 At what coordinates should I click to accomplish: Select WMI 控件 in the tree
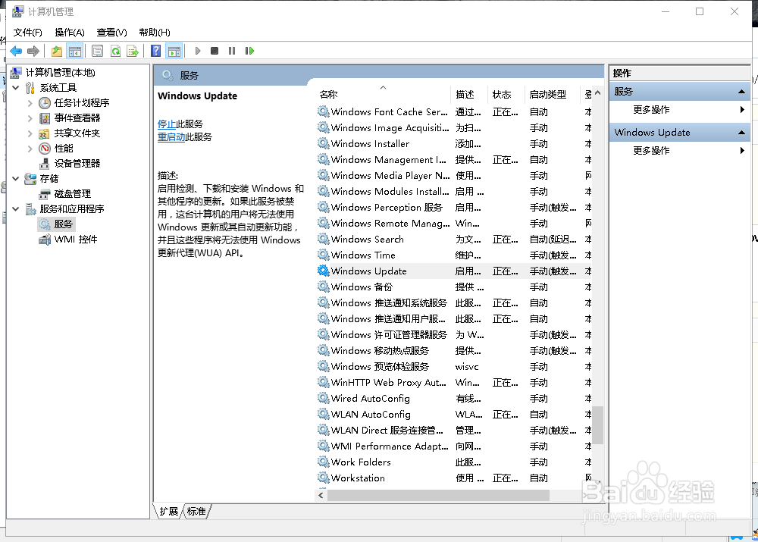click(76, 240)
